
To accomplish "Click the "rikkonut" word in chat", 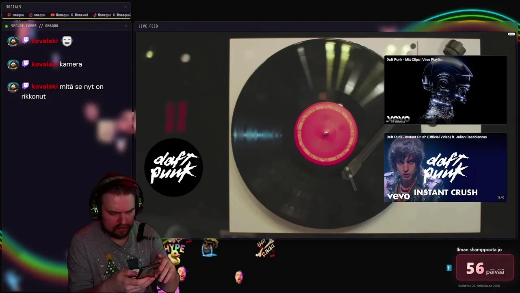I will (x=33, y=96).
